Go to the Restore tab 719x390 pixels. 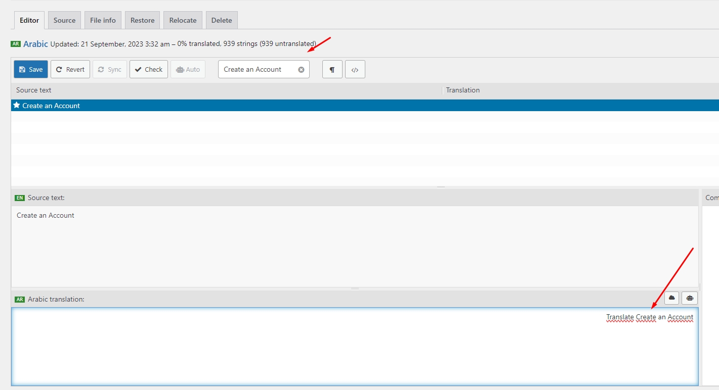click(x=142, y=20)
